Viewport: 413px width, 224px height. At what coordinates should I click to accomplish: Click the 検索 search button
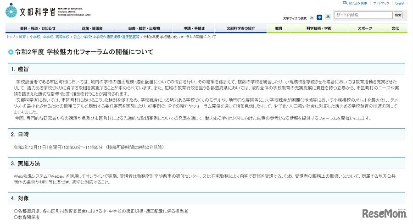point(398,15)
